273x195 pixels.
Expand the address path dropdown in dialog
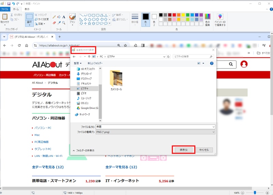(x=164, y=56)
